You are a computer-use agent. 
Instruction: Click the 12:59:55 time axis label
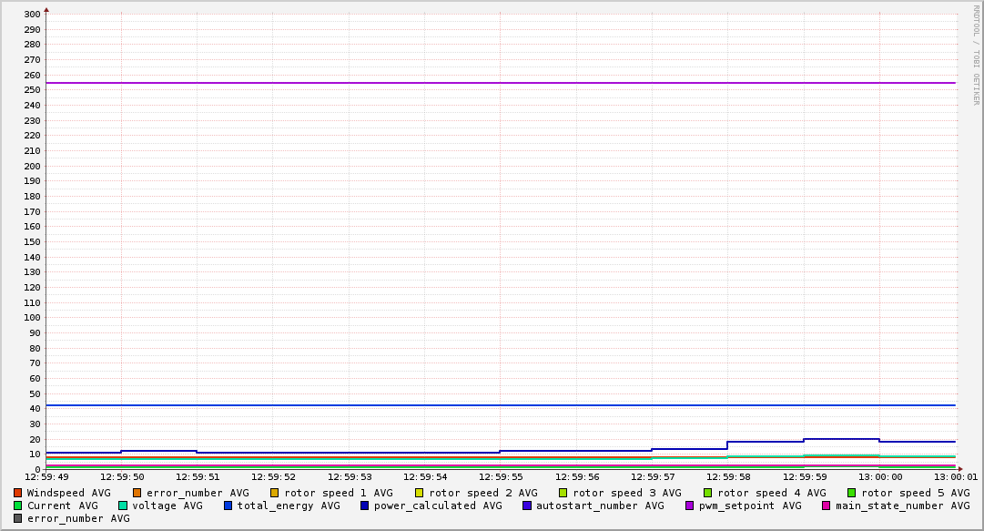[500, 476]
